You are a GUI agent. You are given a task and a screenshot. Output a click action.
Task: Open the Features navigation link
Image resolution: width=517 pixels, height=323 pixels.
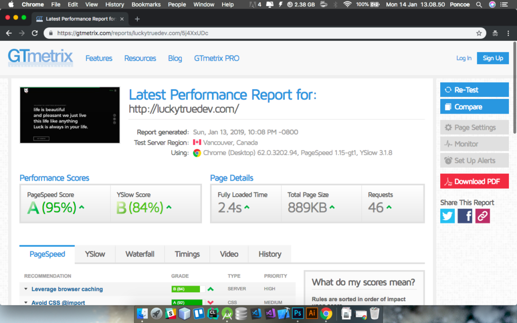click(99, 59)
